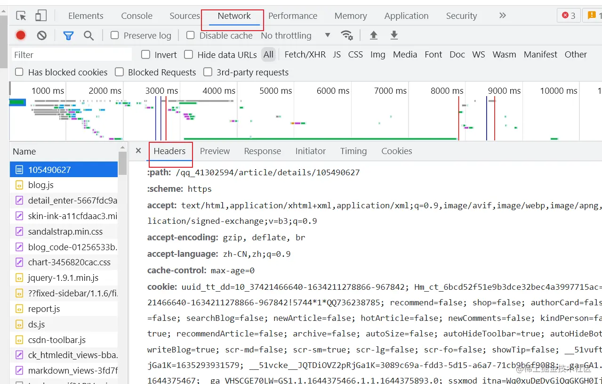The width and height of the screenshot is (602, 384).
Task: Focus the Filter text input
Action: [x=72, y=55]
